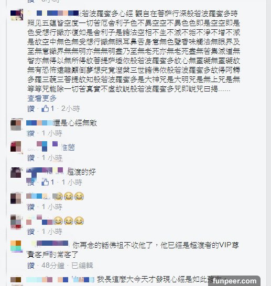Click first row of laughing emojis
Viewport: 271px width, 286px height.
coord(68,196)
